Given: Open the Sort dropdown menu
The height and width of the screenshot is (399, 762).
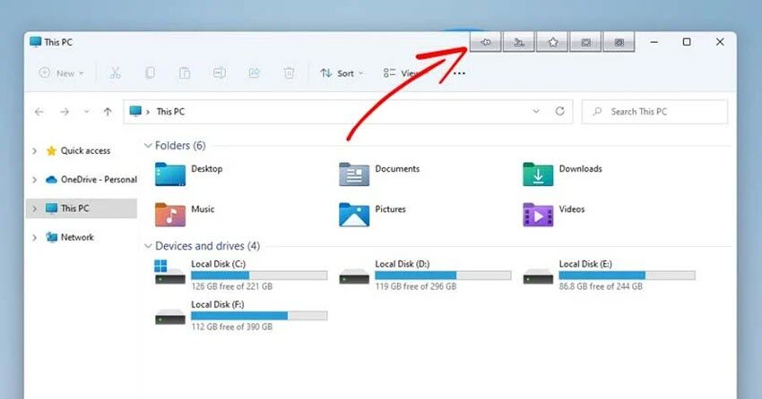Looking at the screenshot, I should point(342,73).
